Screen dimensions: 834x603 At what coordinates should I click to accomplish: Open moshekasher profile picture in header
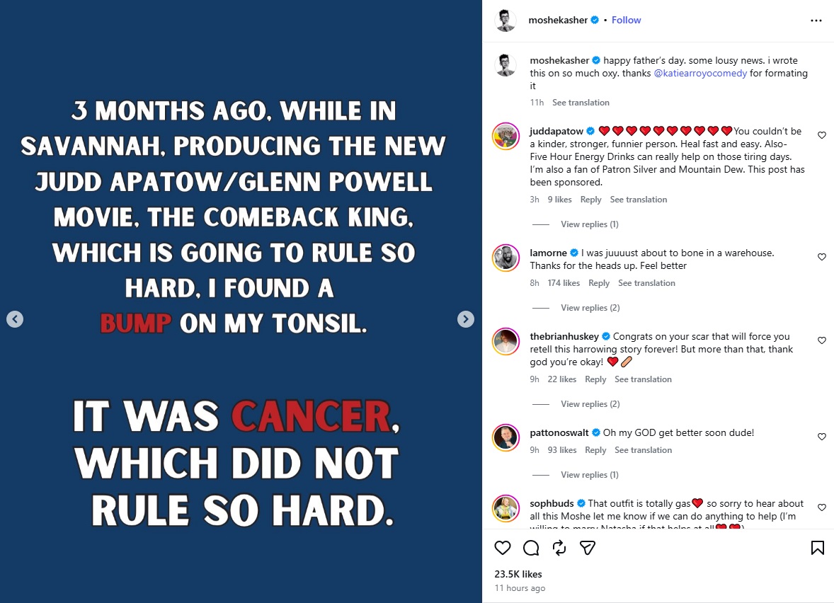point(505,21)
